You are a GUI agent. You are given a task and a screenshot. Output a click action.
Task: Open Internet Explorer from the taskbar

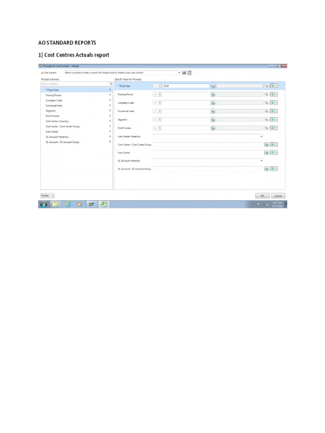(x=68, y=204)
